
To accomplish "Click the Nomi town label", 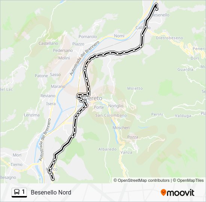I will (x=119, y=36).
